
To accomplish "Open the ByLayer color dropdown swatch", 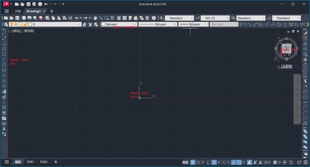I will coord(119,24).
